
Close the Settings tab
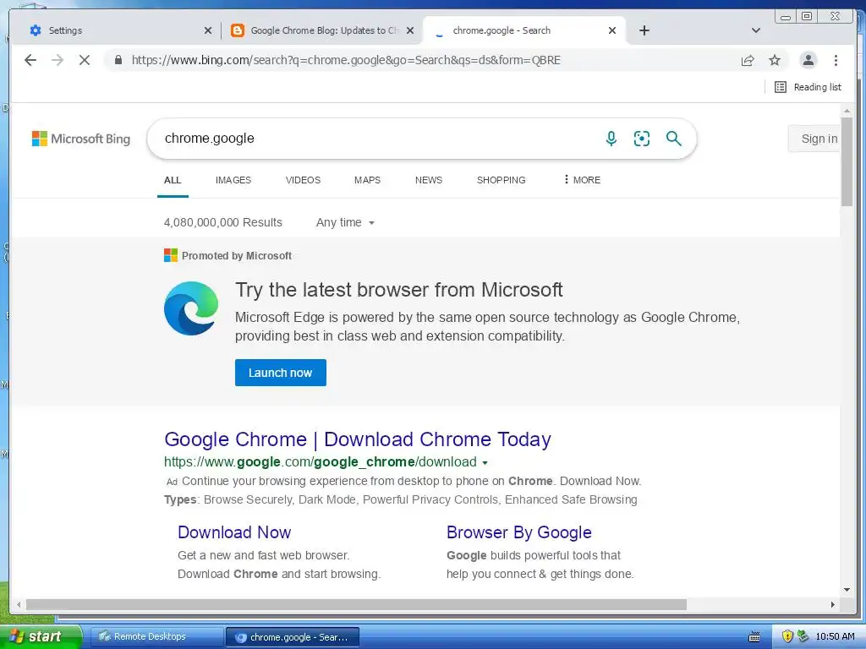[208, 30]
